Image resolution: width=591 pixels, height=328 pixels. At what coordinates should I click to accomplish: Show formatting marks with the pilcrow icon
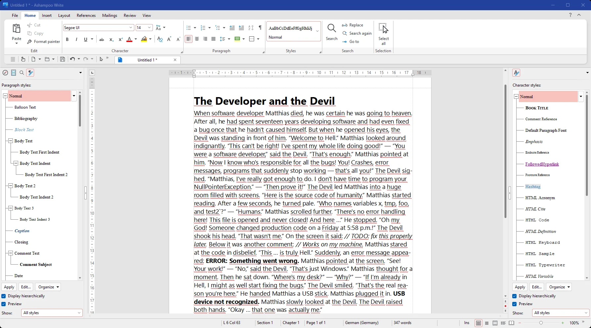(260, 28)
